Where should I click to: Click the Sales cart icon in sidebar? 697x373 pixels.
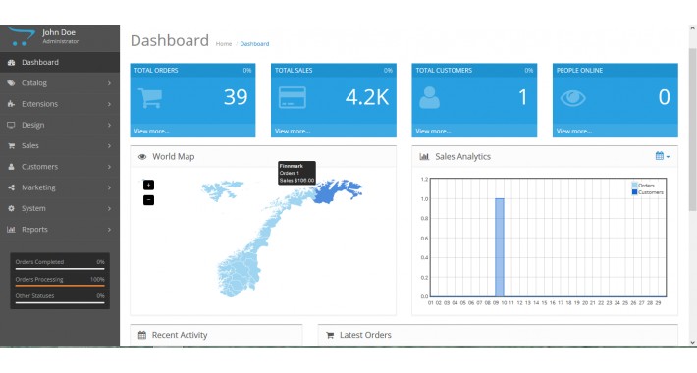(11, 146)
